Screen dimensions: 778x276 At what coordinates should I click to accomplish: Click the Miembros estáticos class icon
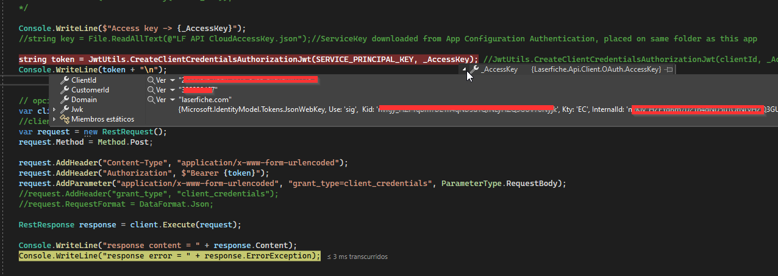click(x=65, y=119)
